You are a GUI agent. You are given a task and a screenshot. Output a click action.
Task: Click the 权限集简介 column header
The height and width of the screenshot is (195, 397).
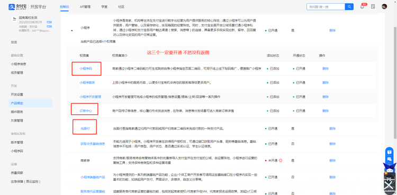point(120,55)
